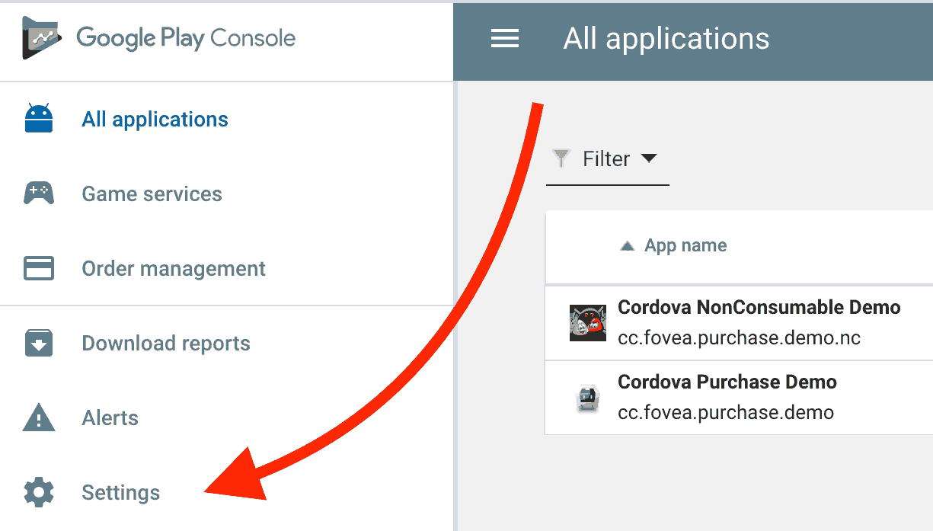Screen dimensions: 933x531
Task: Open Game services section
Action: (x=152, y=194)
